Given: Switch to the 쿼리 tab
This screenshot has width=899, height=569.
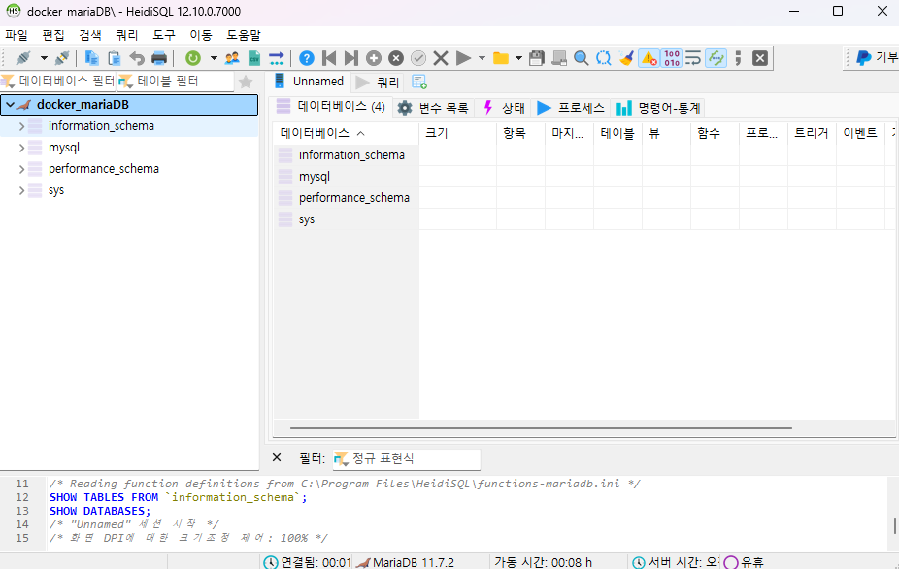Looking at the screenshot, I should (x=377, y=83).
